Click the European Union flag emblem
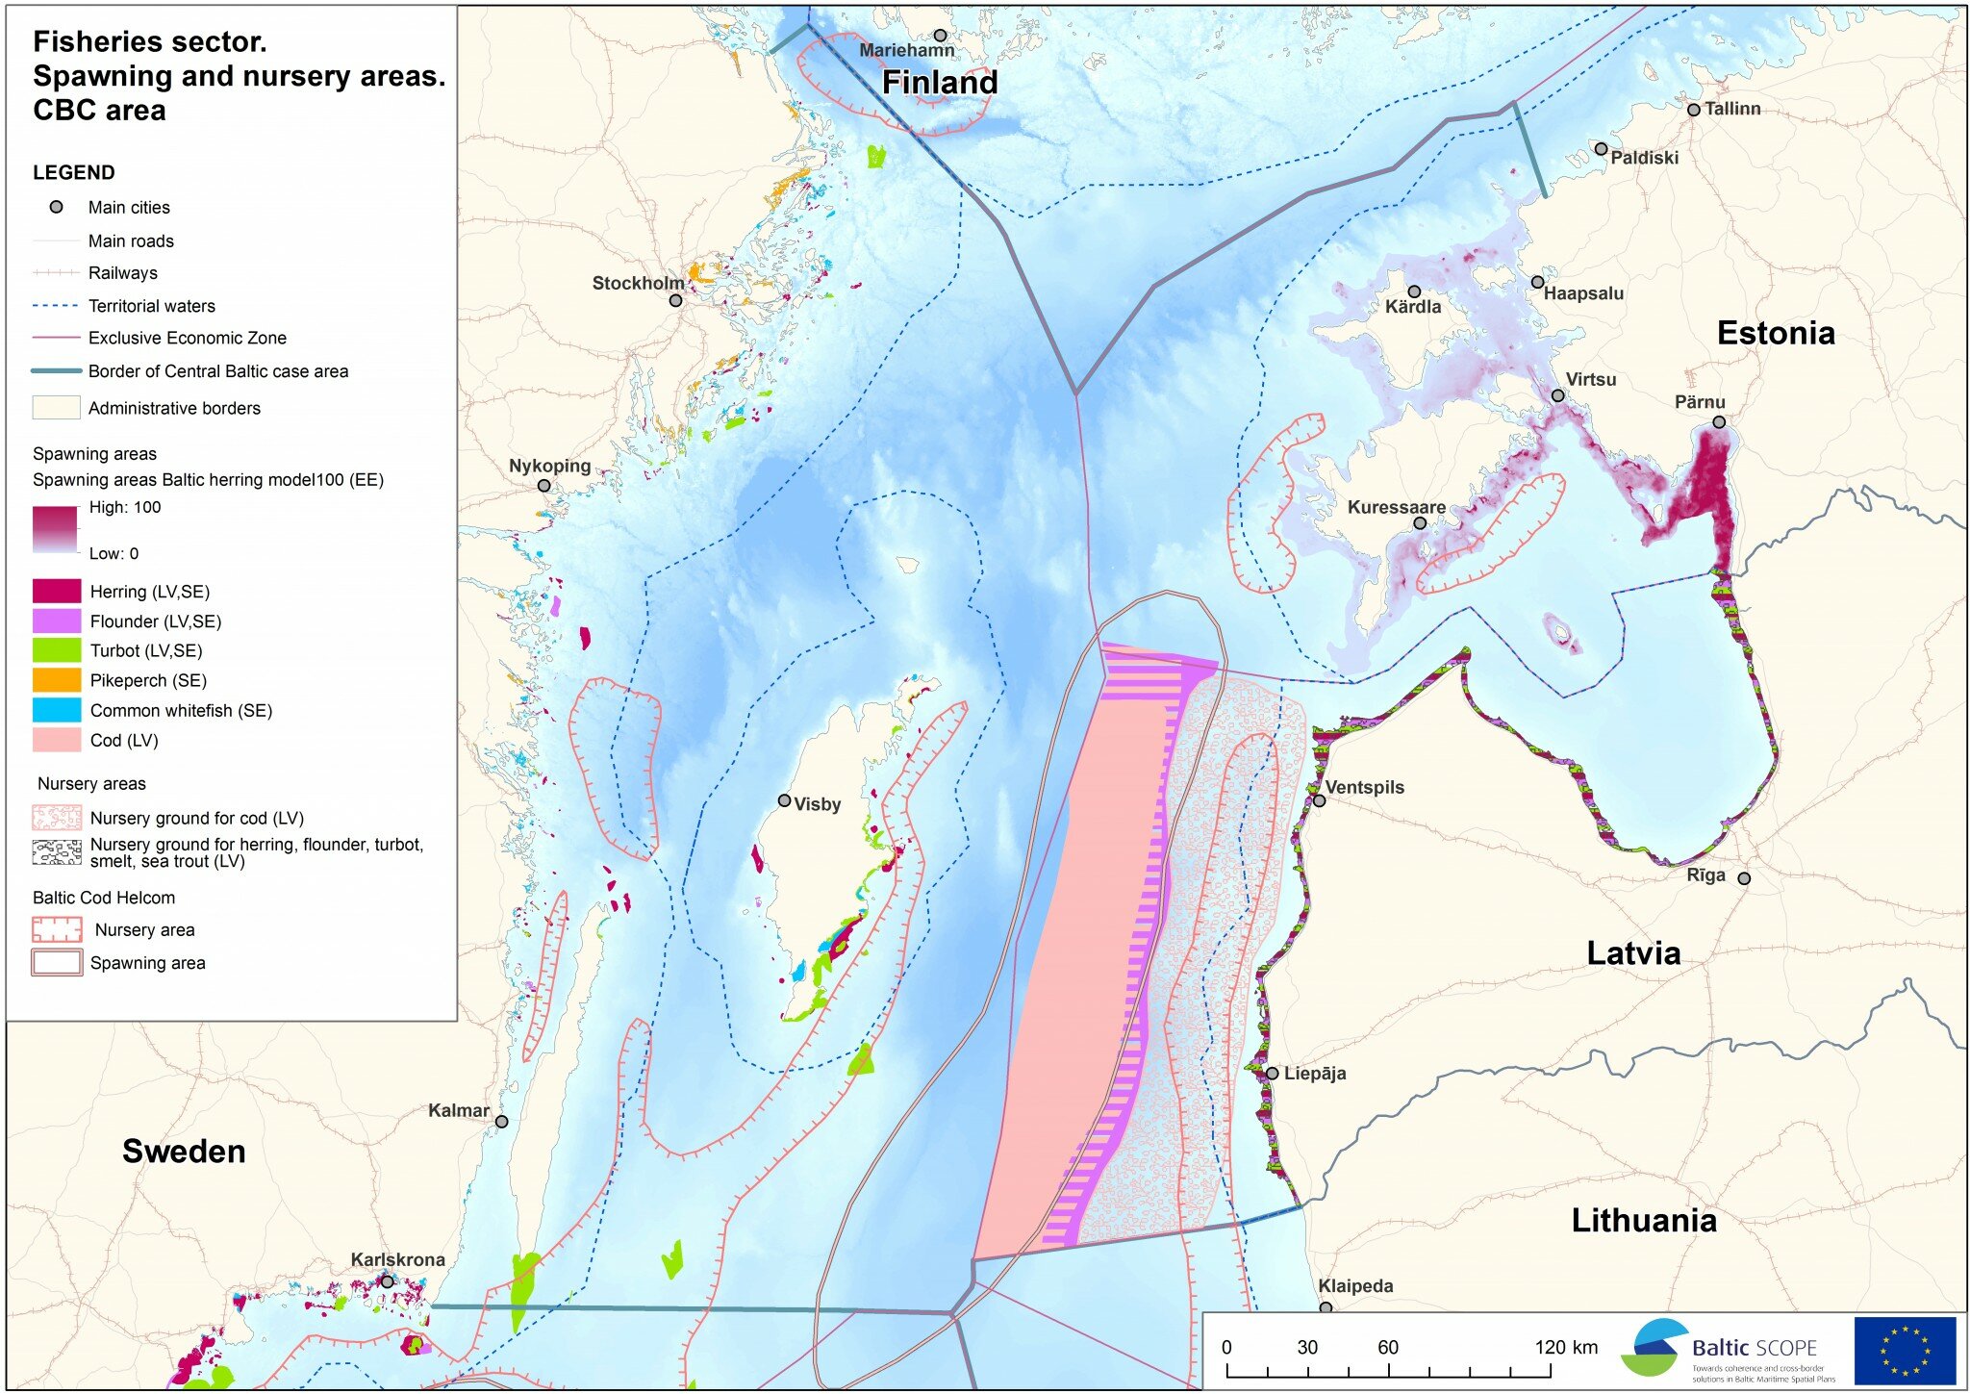 tap(1905, 1351)
